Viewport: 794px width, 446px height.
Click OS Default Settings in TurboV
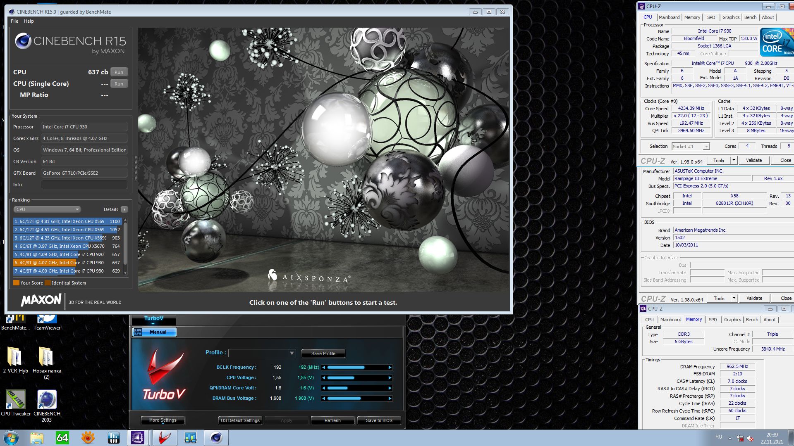pos(240,420)
